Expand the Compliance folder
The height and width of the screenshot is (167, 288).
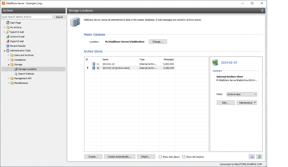point(8,60)
